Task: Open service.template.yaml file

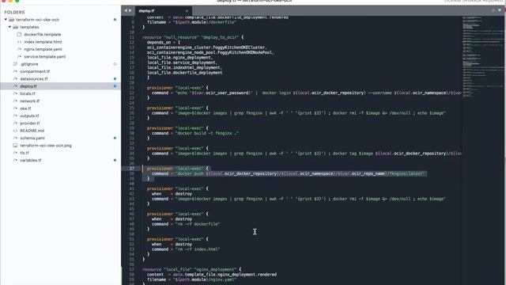Action: (44, 57)
